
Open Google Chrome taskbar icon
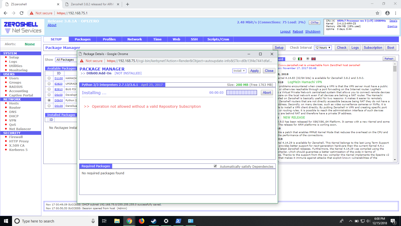point(129,221)
